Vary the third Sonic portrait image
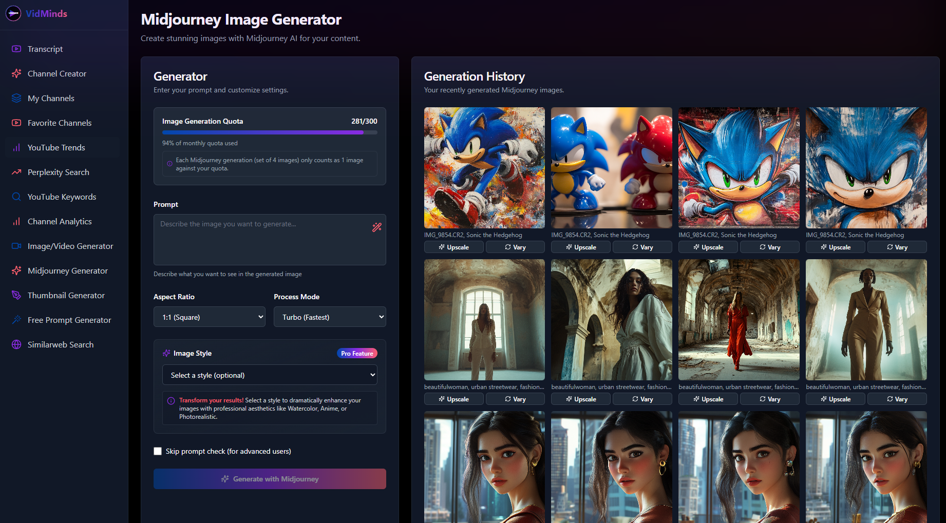The height and width of the screenshot is (523, 946). [770, 247]
